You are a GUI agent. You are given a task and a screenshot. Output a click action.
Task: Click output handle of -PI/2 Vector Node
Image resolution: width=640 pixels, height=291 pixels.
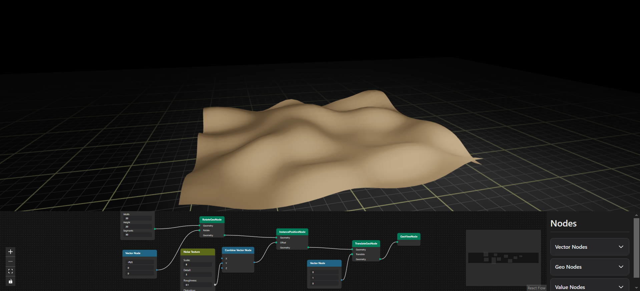pyautogui.click(x=157, y=270)
